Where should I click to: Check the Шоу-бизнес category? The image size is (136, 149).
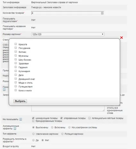(16, 59)
